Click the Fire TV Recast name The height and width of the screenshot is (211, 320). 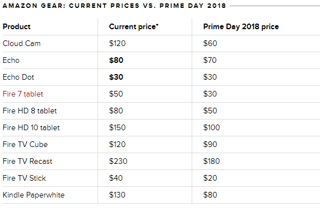(27, 161)
